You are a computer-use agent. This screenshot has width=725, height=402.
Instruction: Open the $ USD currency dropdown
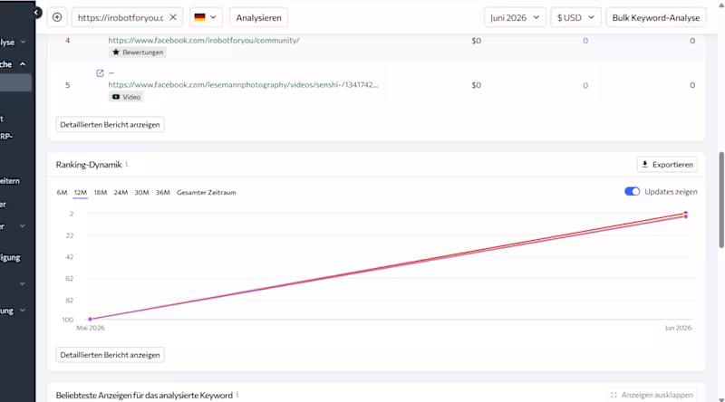click(x=575, y=17)
